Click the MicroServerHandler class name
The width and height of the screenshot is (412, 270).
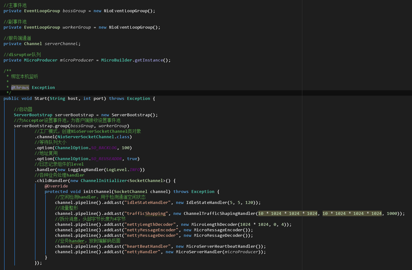pos(199,252)
